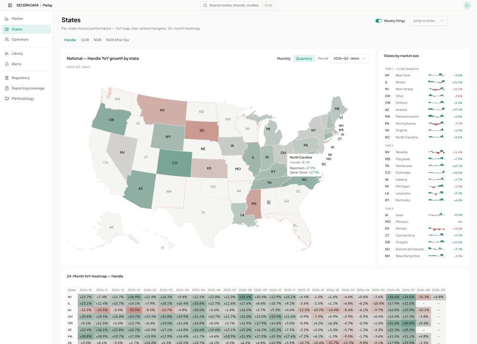Click Nevada on the map
Viewport: 477px width, 344px height.
tap(122, 152)
